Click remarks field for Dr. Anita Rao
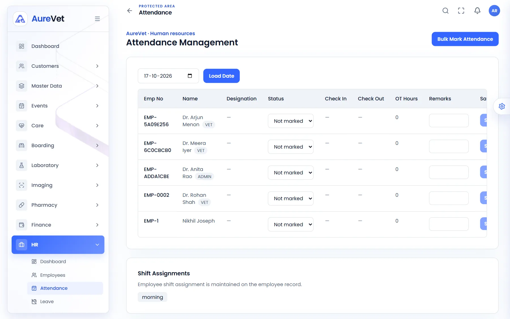The height and width of the screenshot is (319, 510). (x=449, y=172)
